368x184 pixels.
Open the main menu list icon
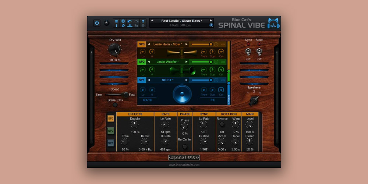(x=116, y=21)
